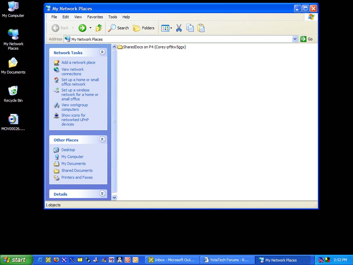Screen dimensions: 353x265
Task: Click the green Forward arrow button
Action: pyautogui.click(x=82, y=28)
